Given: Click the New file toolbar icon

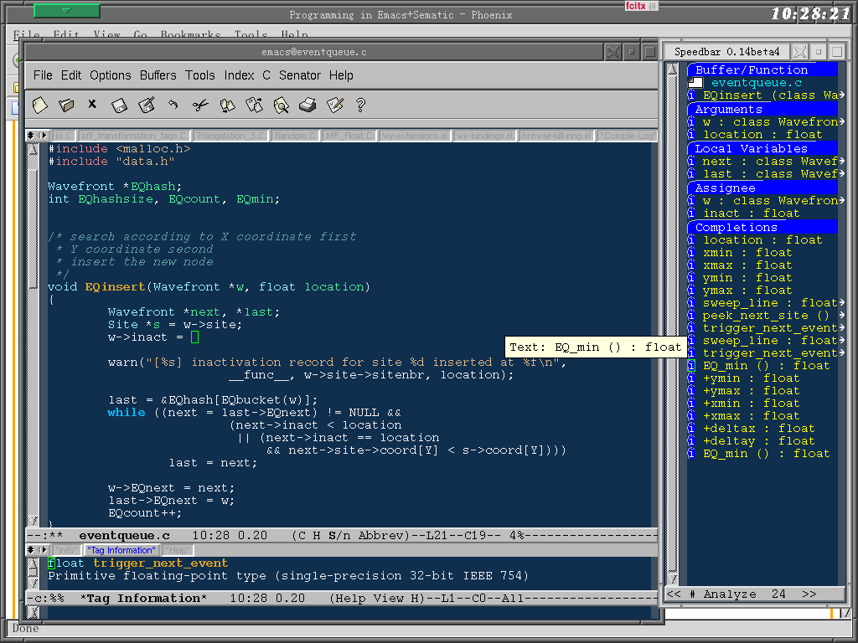Looking at the screenshot, I should pyautogui.click(x=39, y=105).
